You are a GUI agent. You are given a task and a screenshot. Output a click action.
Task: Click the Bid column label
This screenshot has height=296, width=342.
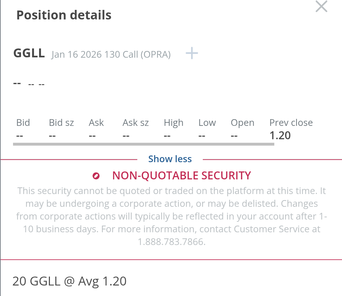23,123
